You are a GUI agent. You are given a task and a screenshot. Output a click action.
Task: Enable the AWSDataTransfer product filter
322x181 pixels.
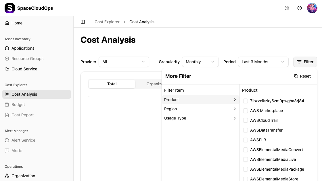(x=246, y=130)
